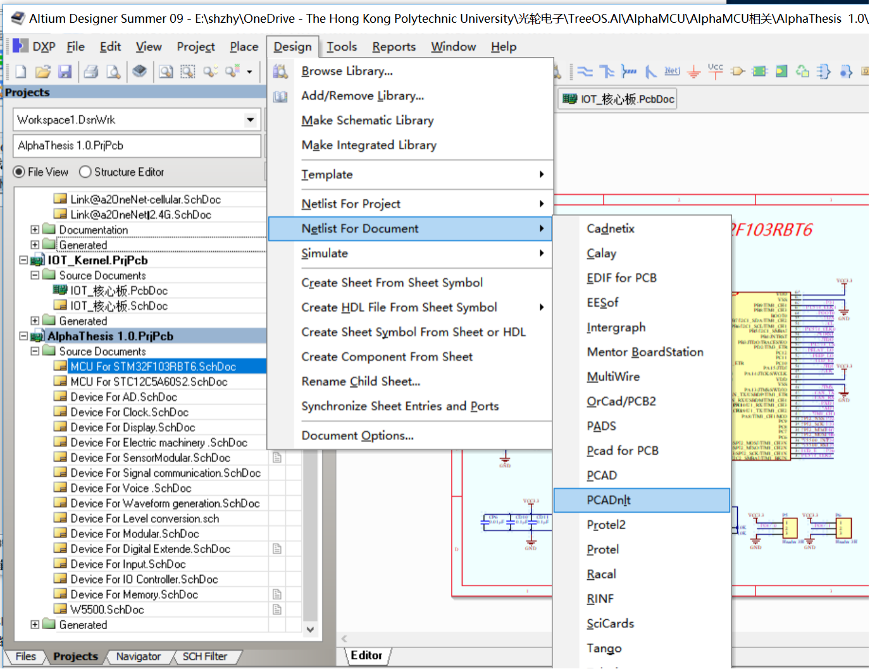Select the Place Signal Harness tool
This screenshot has width=870, height=669.
628,71
